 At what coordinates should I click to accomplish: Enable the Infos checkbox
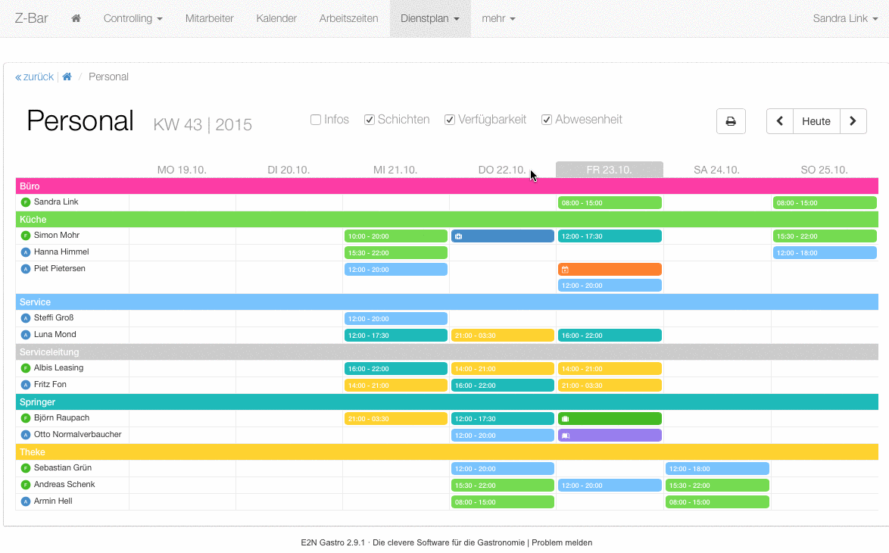tap(316, 120)
